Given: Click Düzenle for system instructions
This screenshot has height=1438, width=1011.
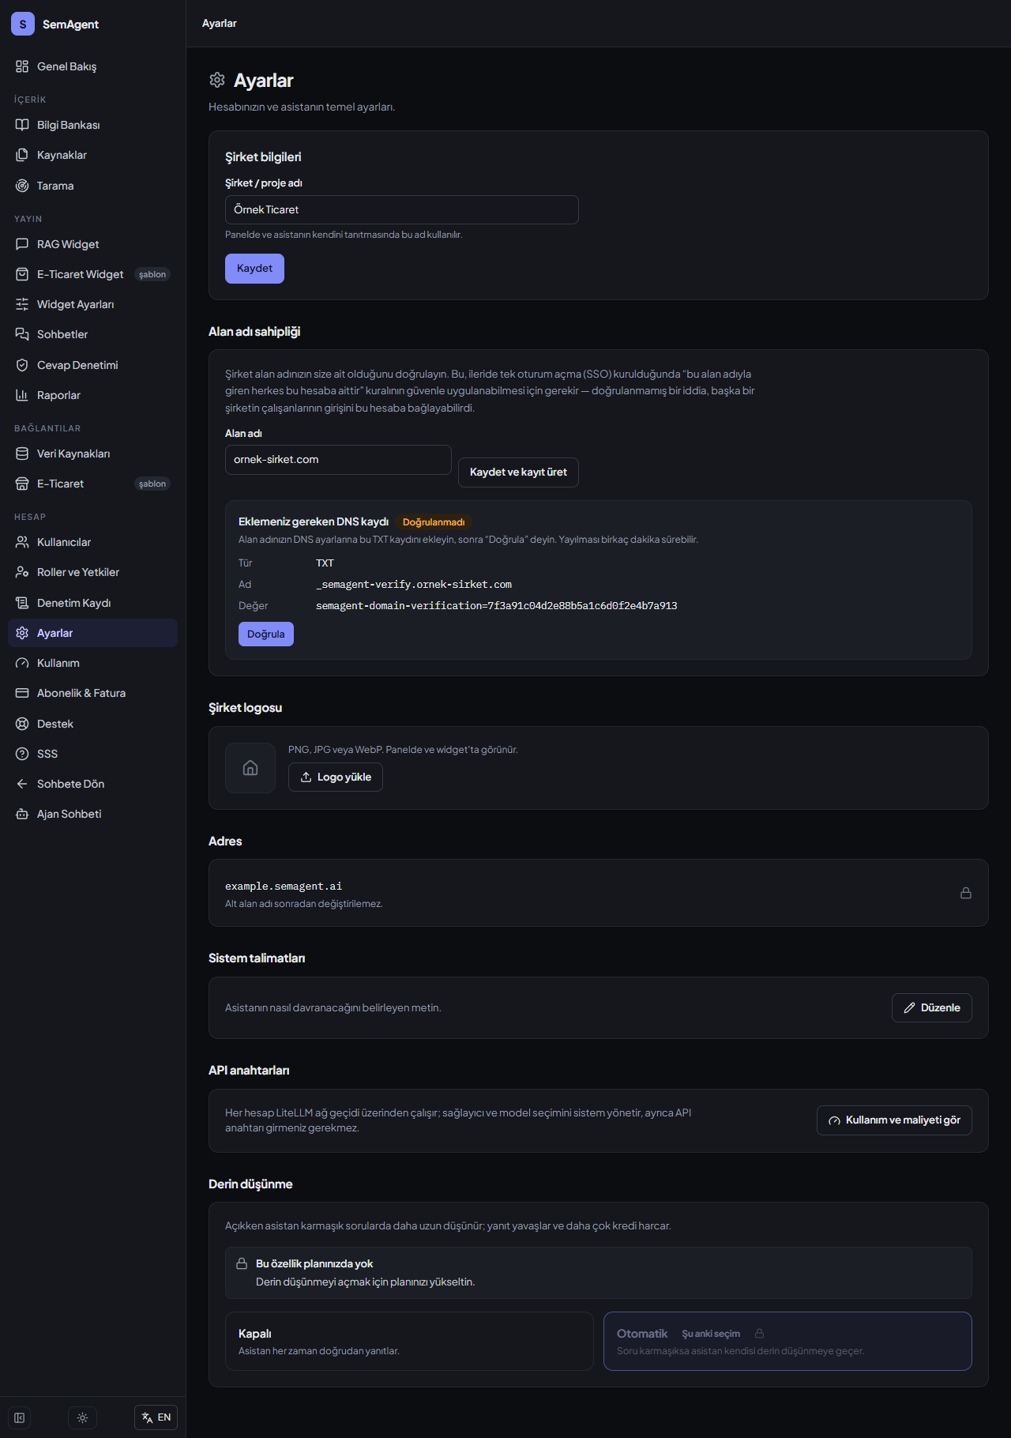Looking at the screenshot, I should pyautogui.click(x=932, y=1008).
